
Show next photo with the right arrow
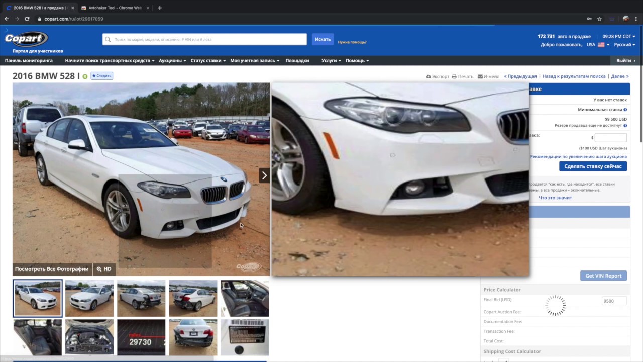point(264,175)
